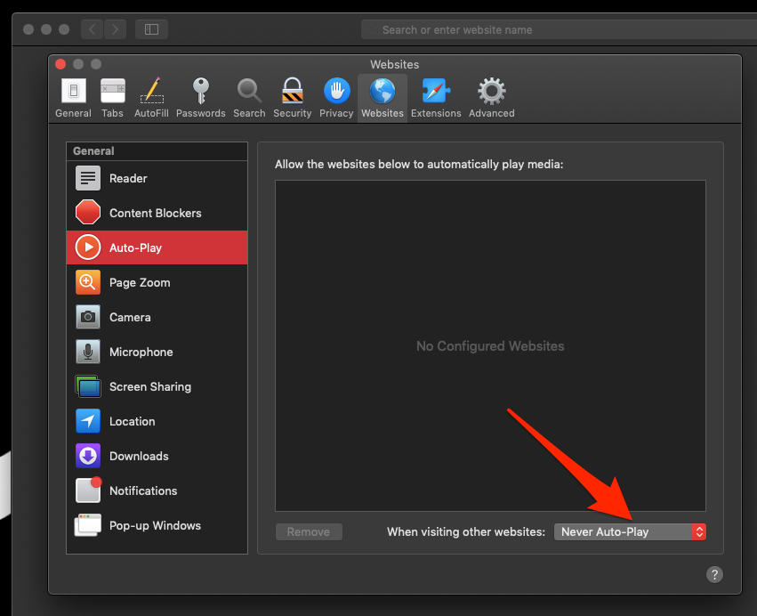Select Pop-up Windows in the sidebar
The image size is (757, 616).
click(x=157, y=526)
